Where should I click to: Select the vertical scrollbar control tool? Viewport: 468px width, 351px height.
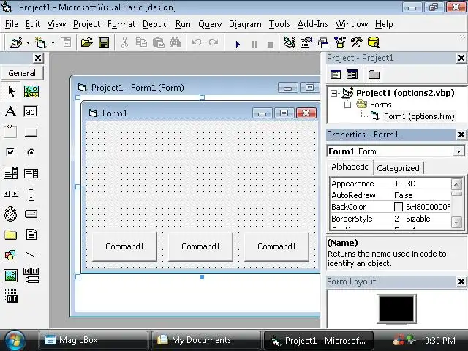coord(31,194)
